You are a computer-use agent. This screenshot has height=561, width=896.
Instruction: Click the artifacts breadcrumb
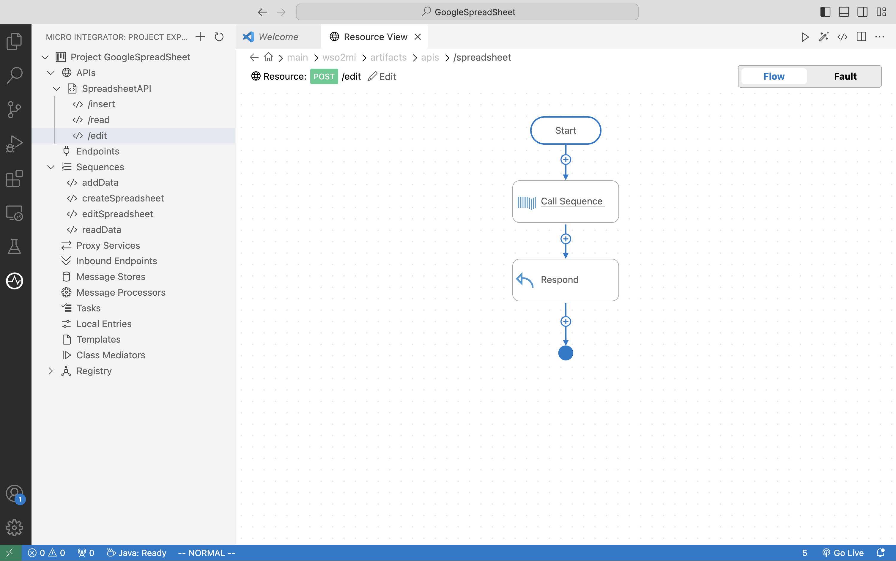pos(388,57)
